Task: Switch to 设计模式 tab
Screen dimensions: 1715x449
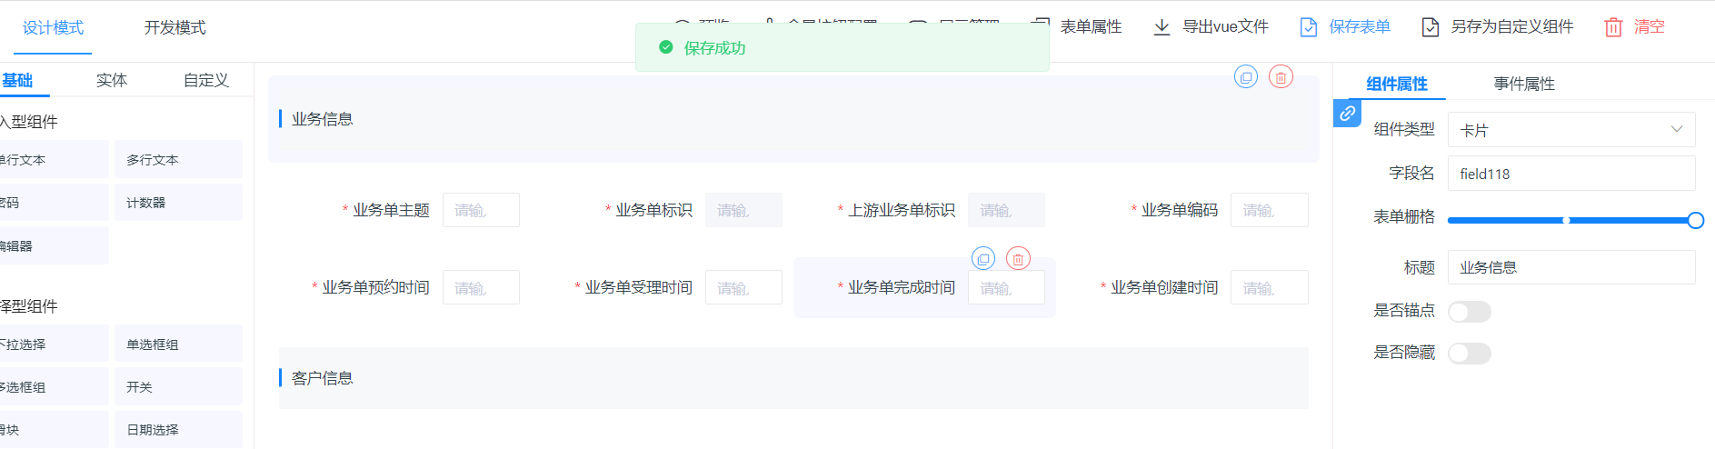Action: (x=53, y=28)
